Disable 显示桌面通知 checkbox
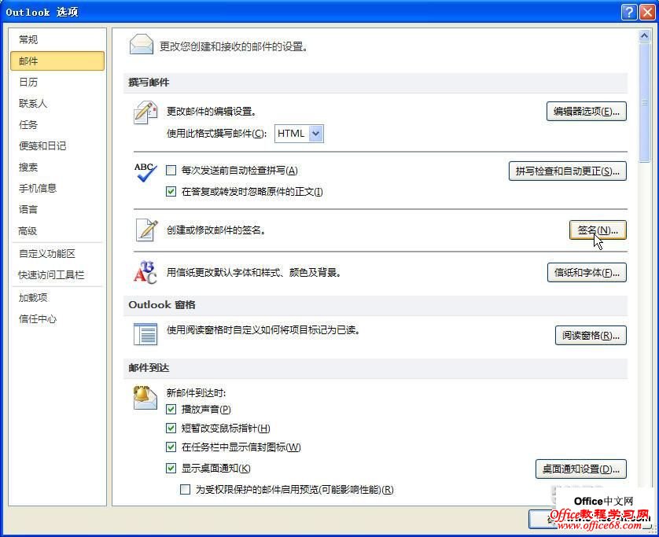659x537 pixels. [x=171, y=468]
